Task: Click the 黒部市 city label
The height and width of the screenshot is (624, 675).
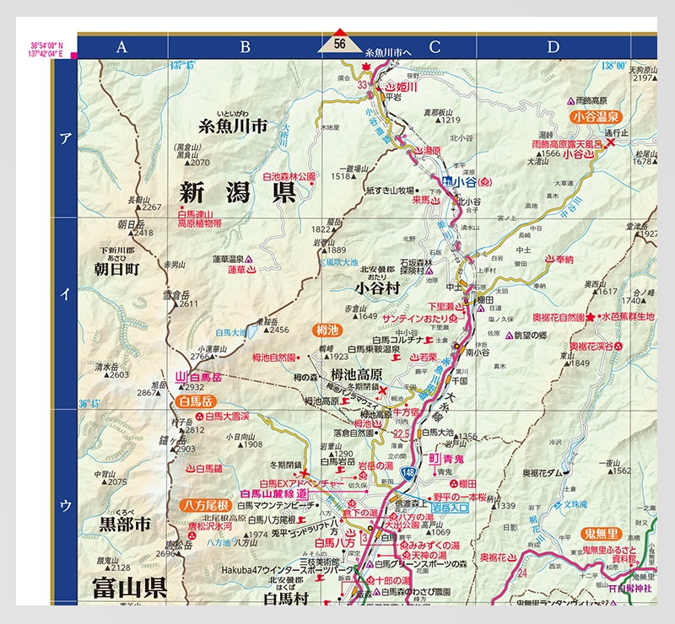Action: pos(125,524)
